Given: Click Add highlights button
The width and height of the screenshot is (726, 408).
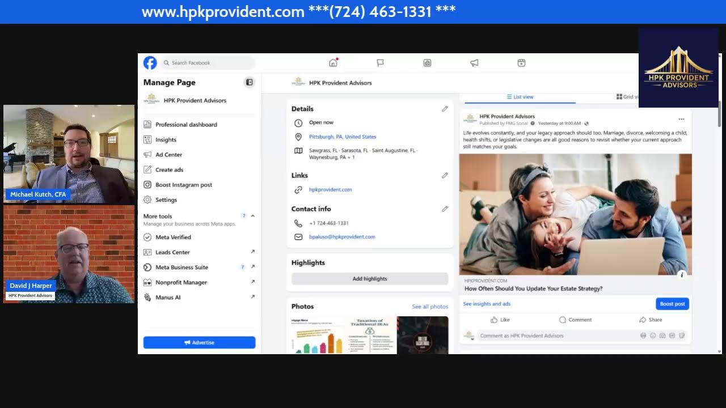Looking at the screenshot, I should 370,279.
